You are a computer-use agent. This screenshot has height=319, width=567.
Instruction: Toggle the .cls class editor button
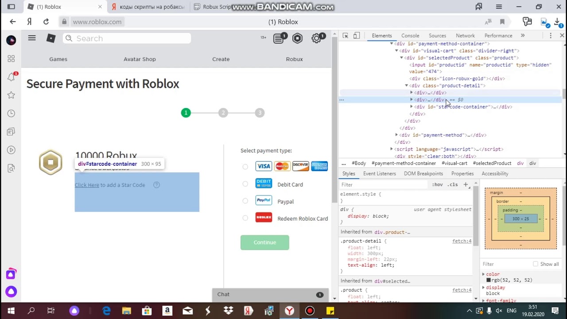[452, 184]
